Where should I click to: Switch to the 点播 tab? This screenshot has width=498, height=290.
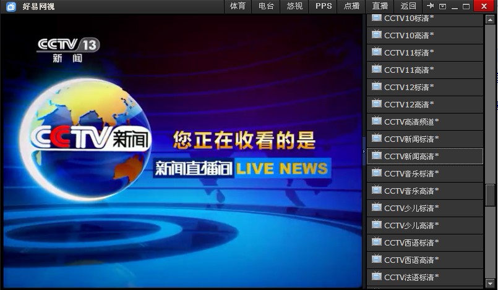click(351, 6)
